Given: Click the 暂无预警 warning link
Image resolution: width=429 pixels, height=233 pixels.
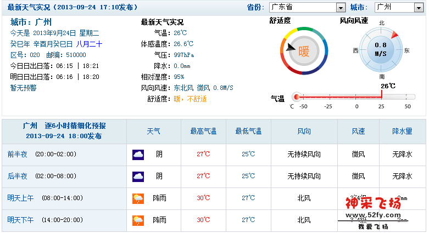Looking at the screenshot, I should tap(23, 88).
